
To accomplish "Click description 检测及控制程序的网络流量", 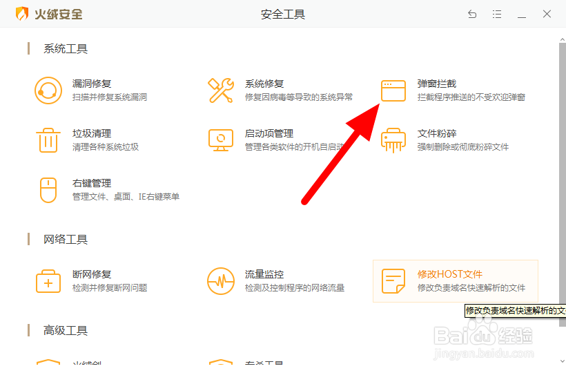I will pos(295,288).
